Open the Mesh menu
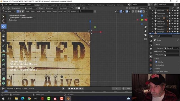This screenshot has height=101, width=180. tap(43, 12)
